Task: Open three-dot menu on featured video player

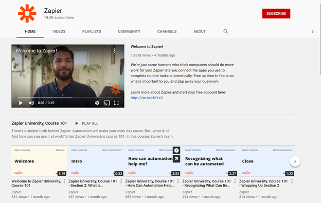Action: (x=114, y=50)
